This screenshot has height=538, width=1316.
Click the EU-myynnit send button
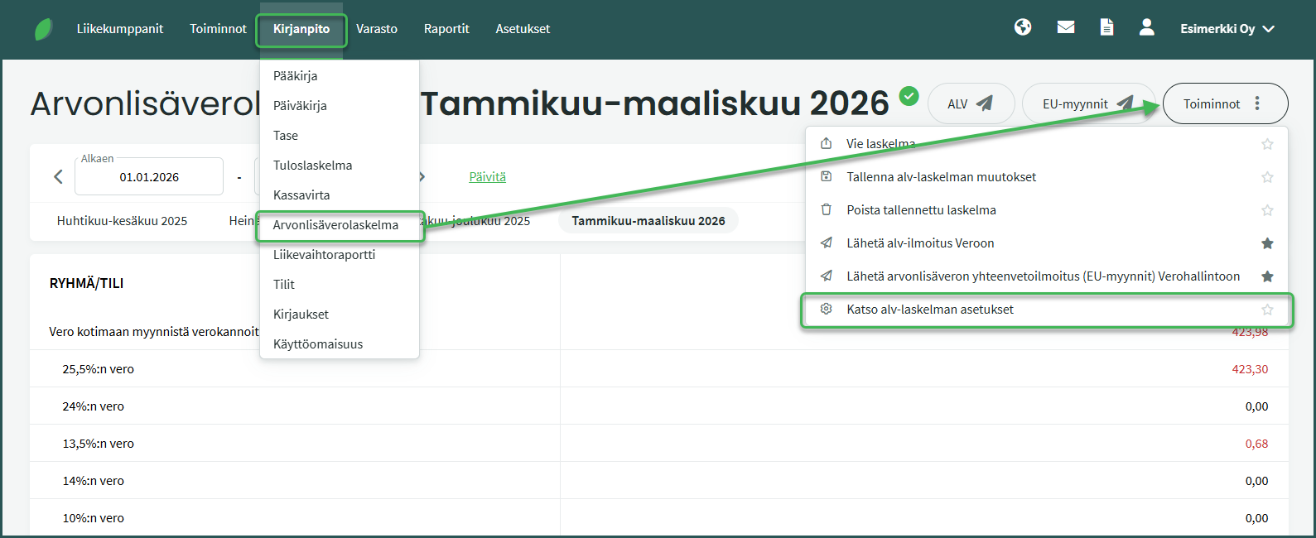(1087, 103)
